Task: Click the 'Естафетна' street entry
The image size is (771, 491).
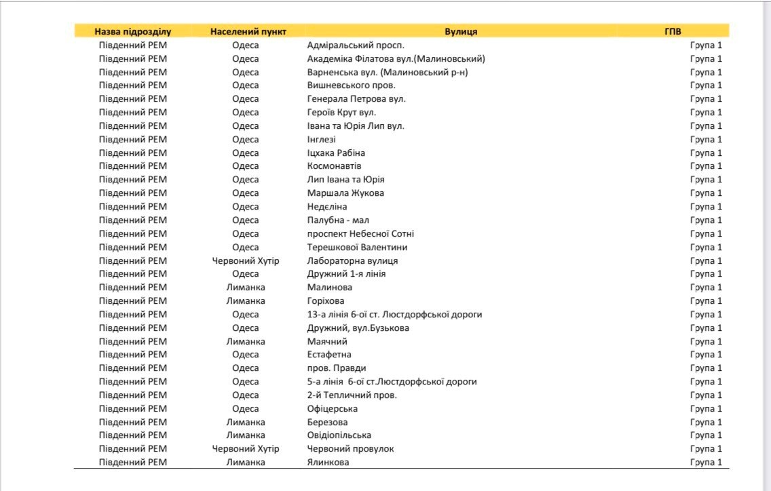Action: (329, 355)
